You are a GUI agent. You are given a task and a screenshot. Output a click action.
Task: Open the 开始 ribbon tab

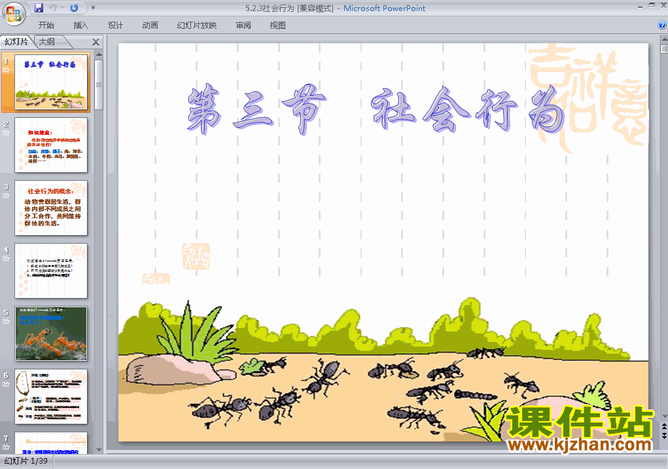tap(46, 25)
